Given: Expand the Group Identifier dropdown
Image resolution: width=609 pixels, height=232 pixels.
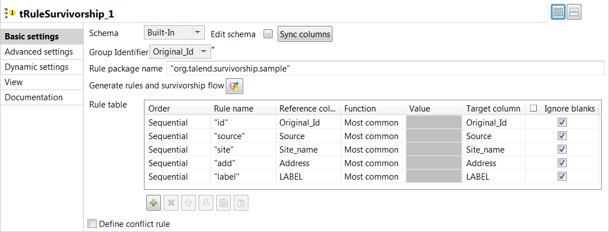Looking at the screenshot, I should point(203,52).
